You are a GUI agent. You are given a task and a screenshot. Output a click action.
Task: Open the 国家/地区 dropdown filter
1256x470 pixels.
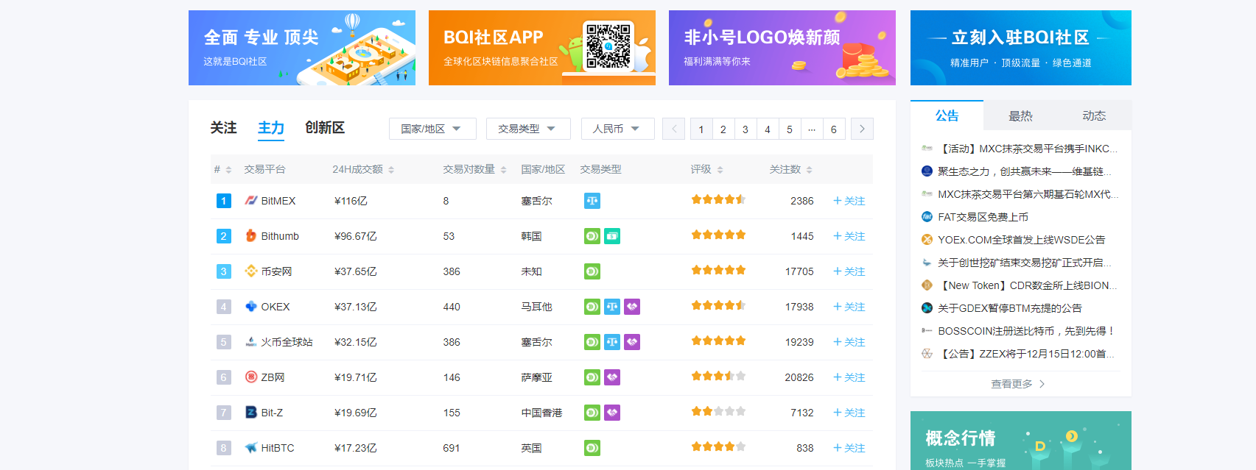click(x=432, y=129)
